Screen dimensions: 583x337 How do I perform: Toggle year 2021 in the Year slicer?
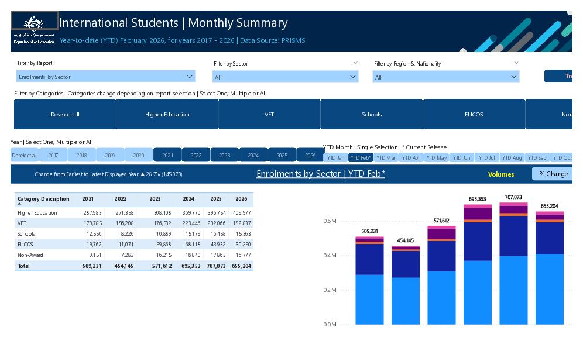click(x=167, y=155)
